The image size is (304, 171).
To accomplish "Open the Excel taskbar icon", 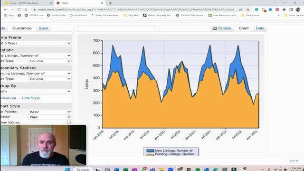I will coord(125,169).
